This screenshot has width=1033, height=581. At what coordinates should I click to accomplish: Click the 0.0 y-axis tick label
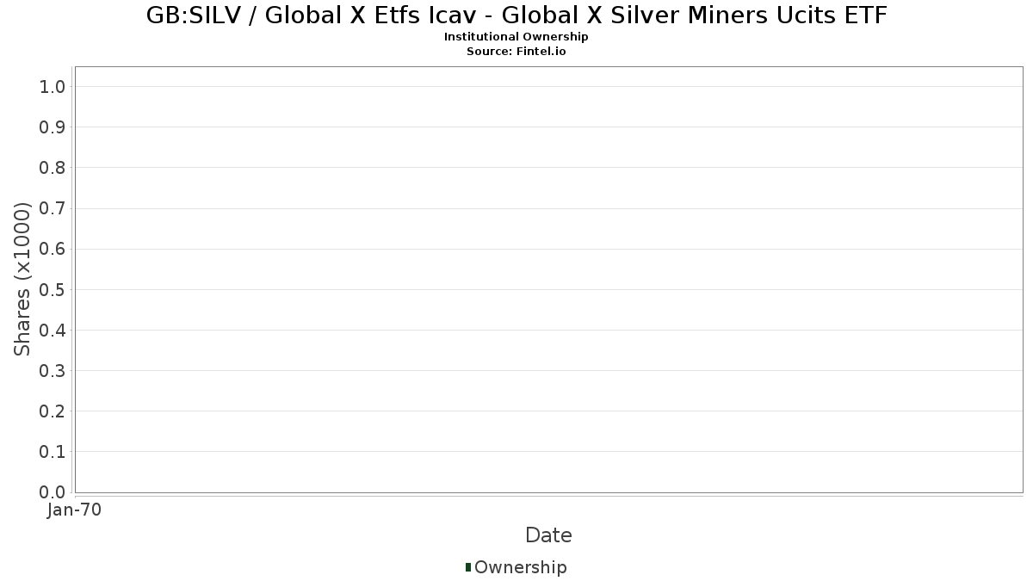pos(53,491)
